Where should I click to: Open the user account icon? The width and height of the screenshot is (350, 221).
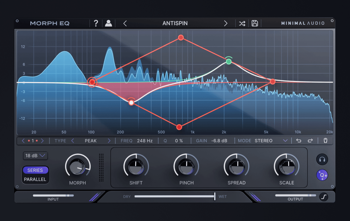(x=108, y=23)
